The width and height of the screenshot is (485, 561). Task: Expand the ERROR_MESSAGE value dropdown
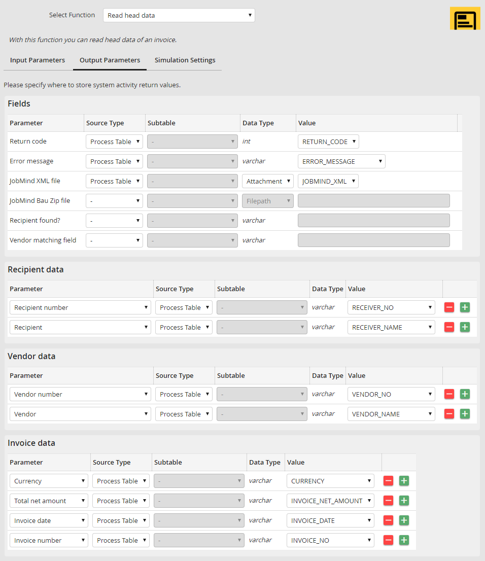click(x=341, y=161)
